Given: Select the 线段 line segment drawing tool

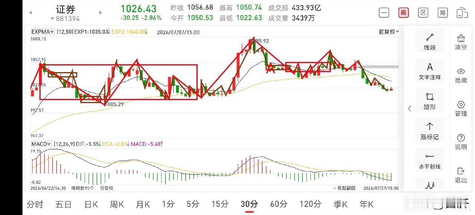Looking at the screenshot, I should pyautogui.click(x=430, y=42).
